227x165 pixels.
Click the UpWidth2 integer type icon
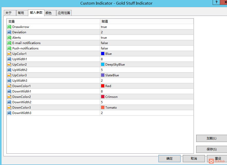pos(9,70)
